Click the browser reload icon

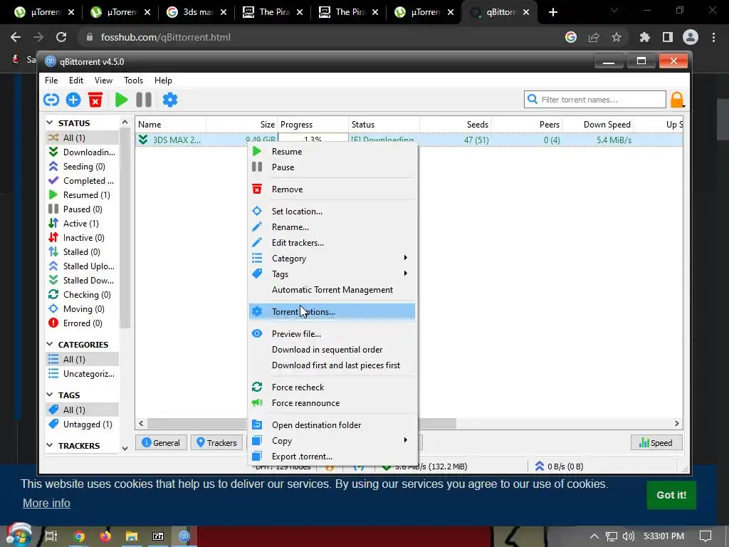pyautogui.click(x=61, y=37)
